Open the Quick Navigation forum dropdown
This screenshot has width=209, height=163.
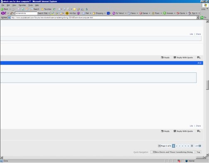173,152
